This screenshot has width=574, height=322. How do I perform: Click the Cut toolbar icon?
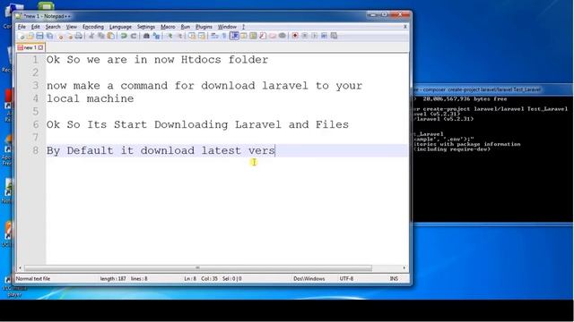tap(91, 36)
